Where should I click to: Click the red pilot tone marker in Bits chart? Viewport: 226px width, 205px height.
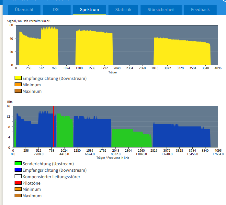[53, 126]
